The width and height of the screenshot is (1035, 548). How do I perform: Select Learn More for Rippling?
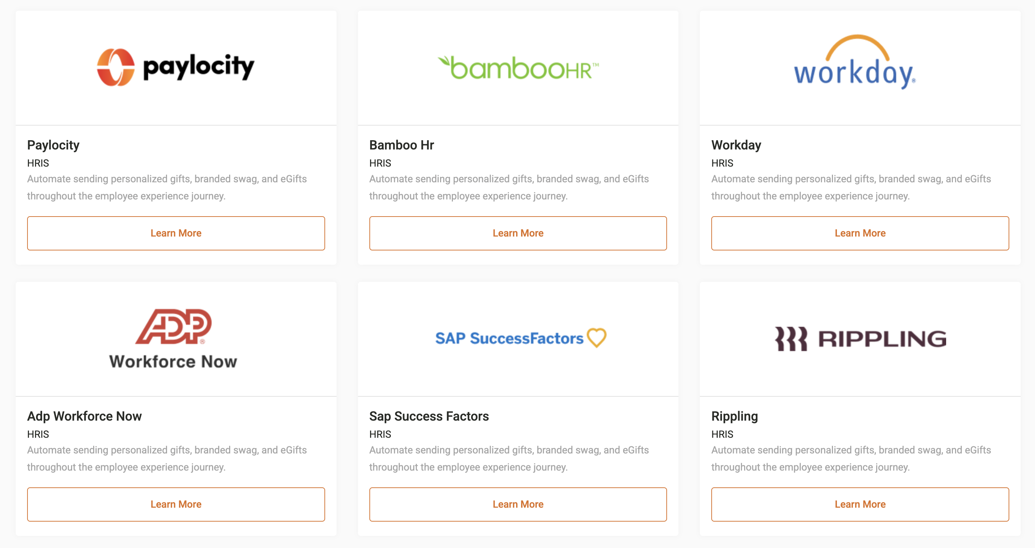click(x=860, y=504)
